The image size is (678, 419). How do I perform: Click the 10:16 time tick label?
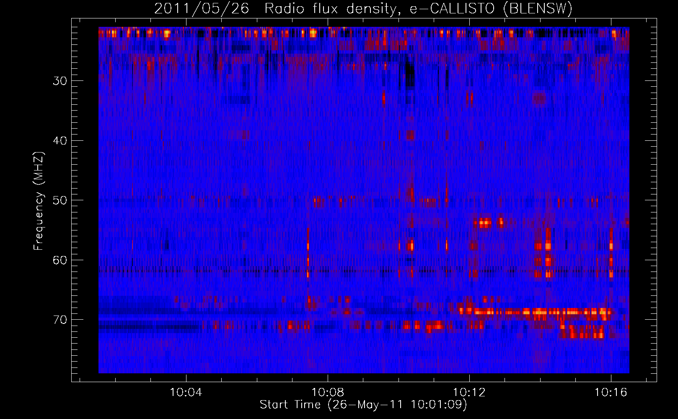pyautogui.click(x=611, y=392)
